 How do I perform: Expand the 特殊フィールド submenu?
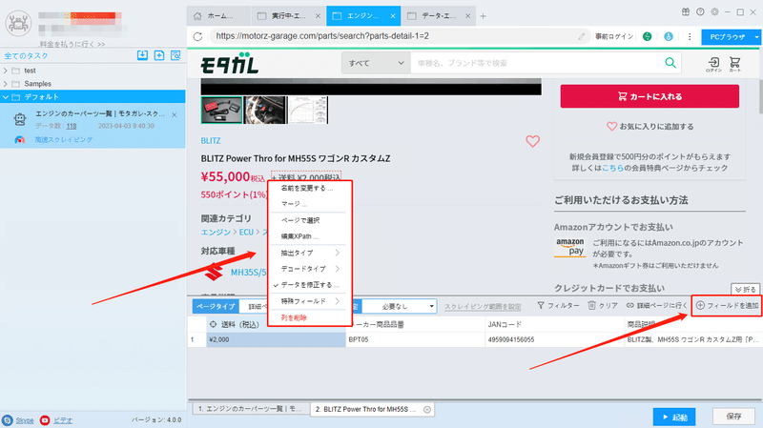point(309,301)
